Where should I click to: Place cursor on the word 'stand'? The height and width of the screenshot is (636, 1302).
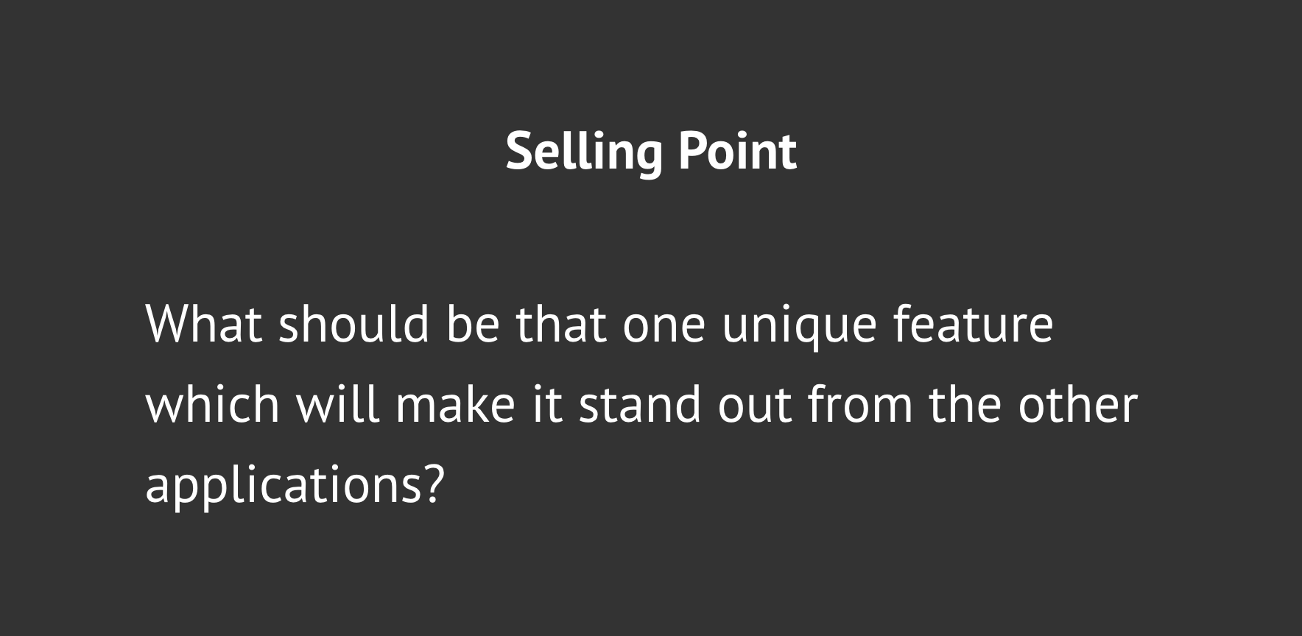640,404
